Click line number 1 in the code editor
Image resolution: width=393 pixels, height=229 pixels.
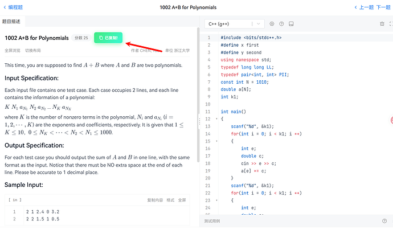pos(209,38)
